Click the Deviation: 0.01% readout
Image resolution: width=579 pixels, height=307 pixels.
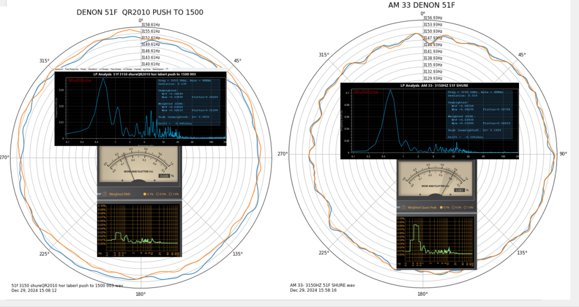click(463, 96)
